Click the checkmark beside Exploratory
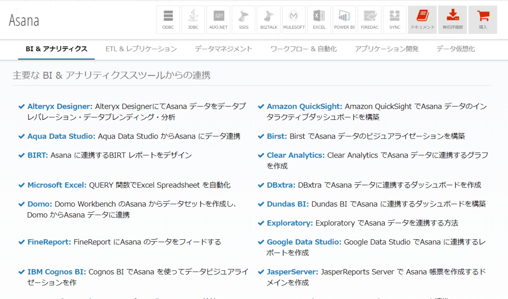508x299 pixels. [x=261, y=223]
